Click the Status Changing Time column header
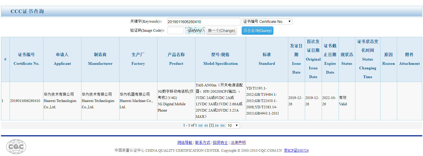Screen dimensions: 423x156 pos(368,59)
